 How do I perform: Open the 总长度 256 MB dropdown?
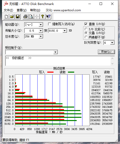point(41,36)
